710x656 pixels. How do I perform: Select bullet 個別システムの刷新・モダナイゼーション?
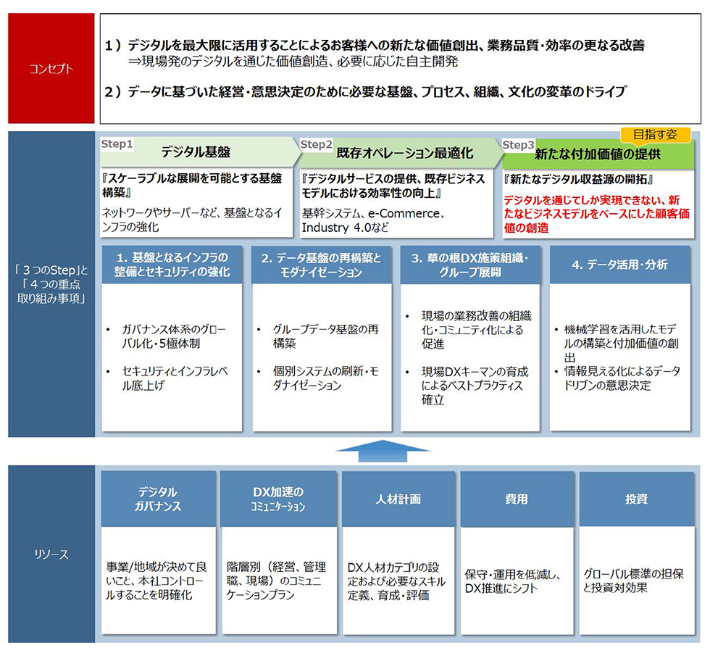pos(325,378)
